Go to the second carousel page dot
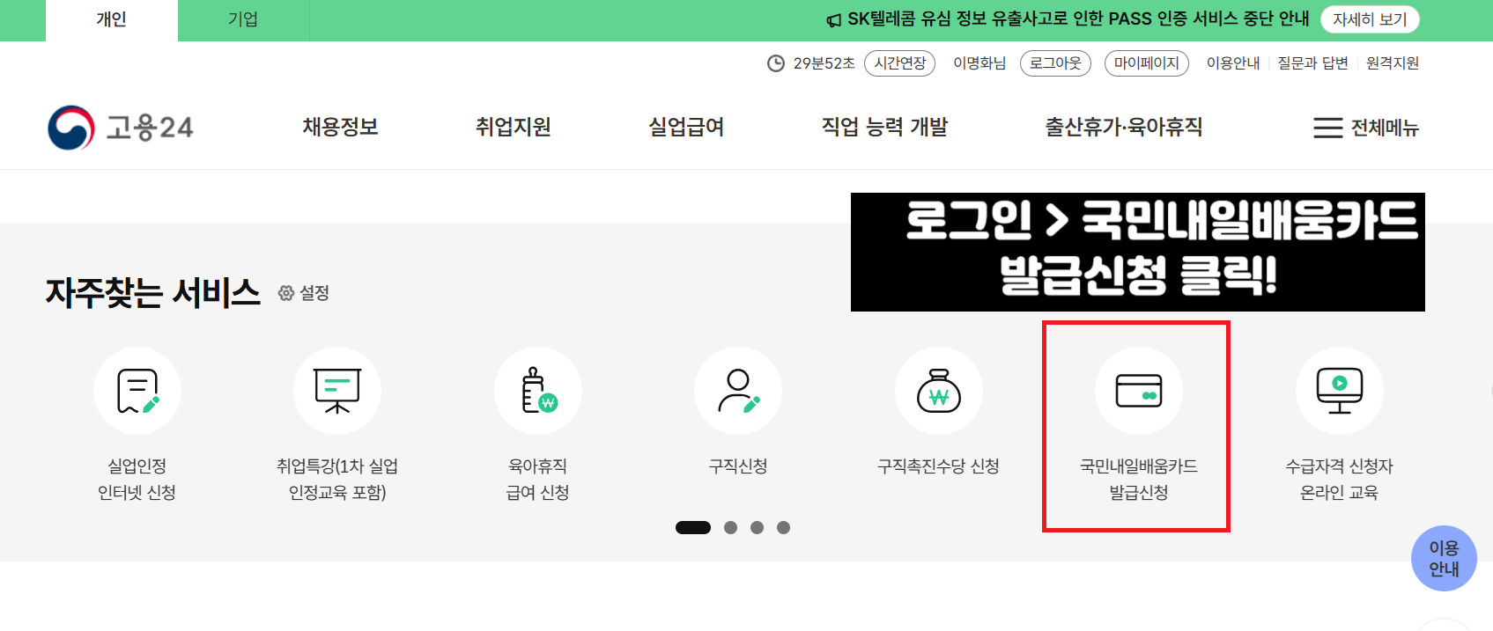The width and height of the screenshot is (1493, 631). tap(730, 528)
